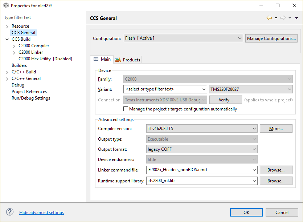303x222 pixels.
Task: Open the Configuration dropdown
Action: tap(183, 38)
